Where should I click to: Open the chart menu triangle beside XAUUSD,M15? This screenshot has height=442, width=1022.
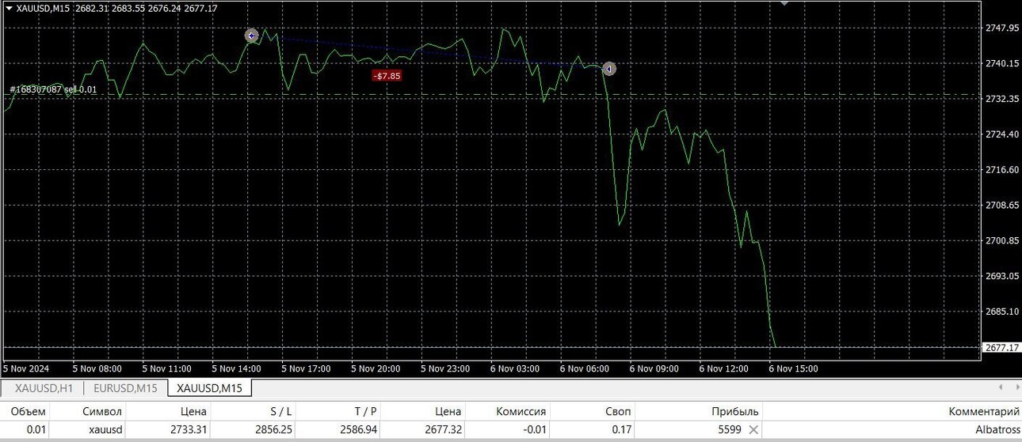[8, 8]
